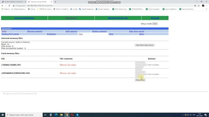Open Microsoft Edge from the taskbar
209x117 pixels.
pyautogui.click(x=56, y=115)
